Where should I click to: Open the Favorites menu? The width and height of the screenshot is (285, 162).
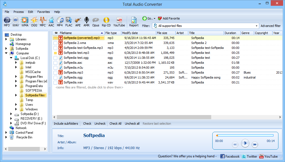44,12
